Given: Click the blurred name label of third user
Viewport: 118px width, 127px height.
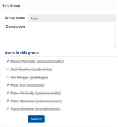Looking at the screenshot, I should click(x=29, y=78).
